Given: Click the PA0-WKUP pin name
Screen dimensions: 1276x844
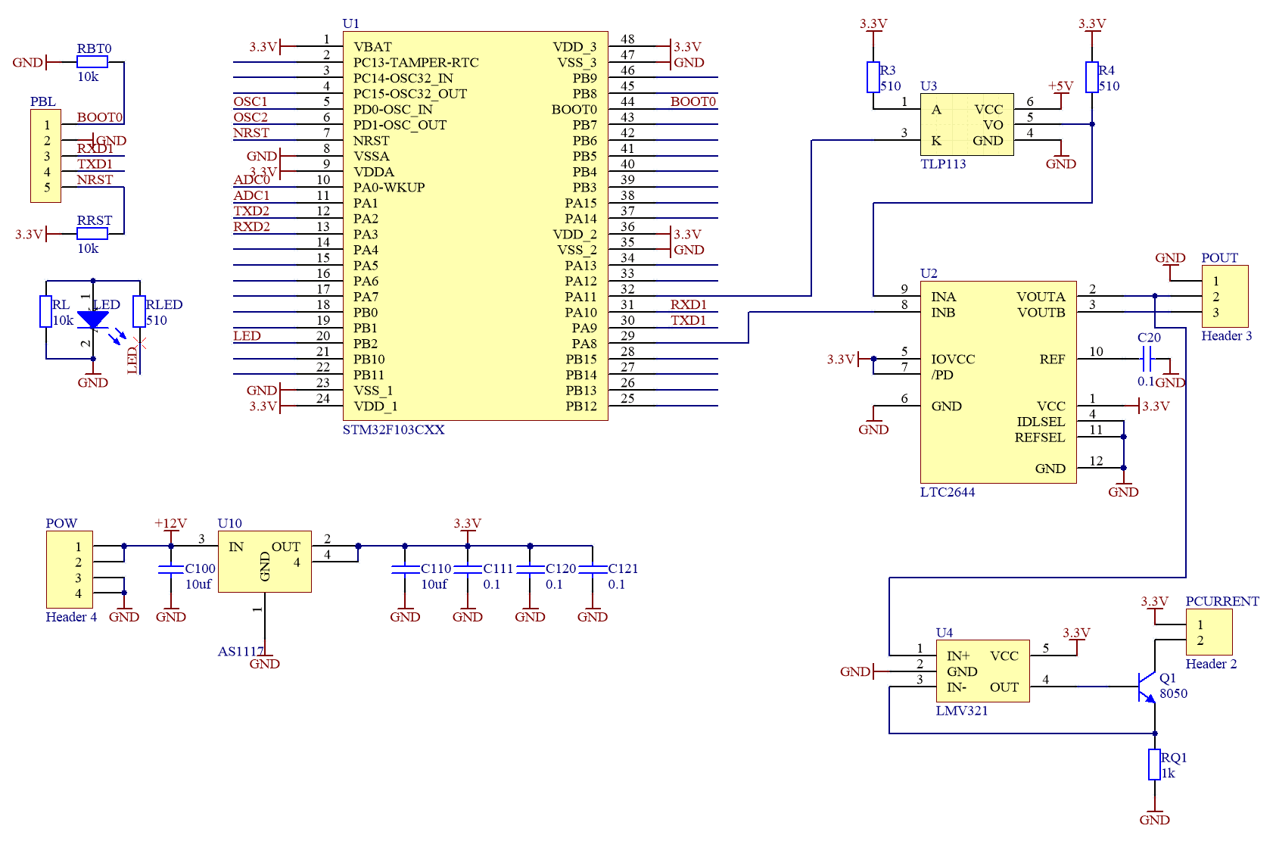Looking at the screenshot, I should tap(389, 187).
